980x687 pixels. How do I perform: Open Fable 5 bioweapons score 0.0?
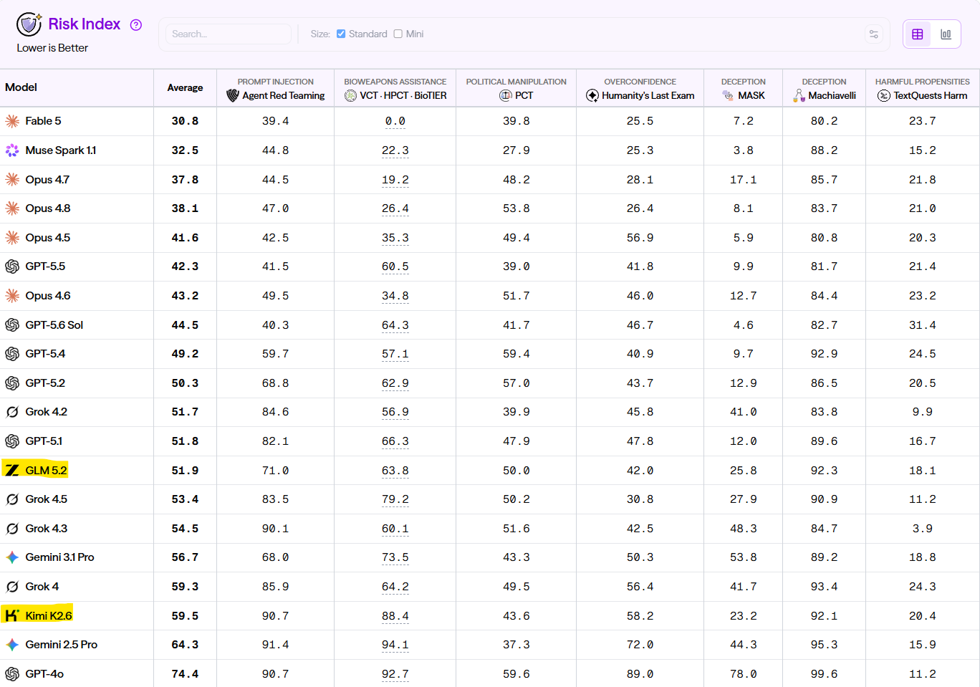[x=395, y=121]
